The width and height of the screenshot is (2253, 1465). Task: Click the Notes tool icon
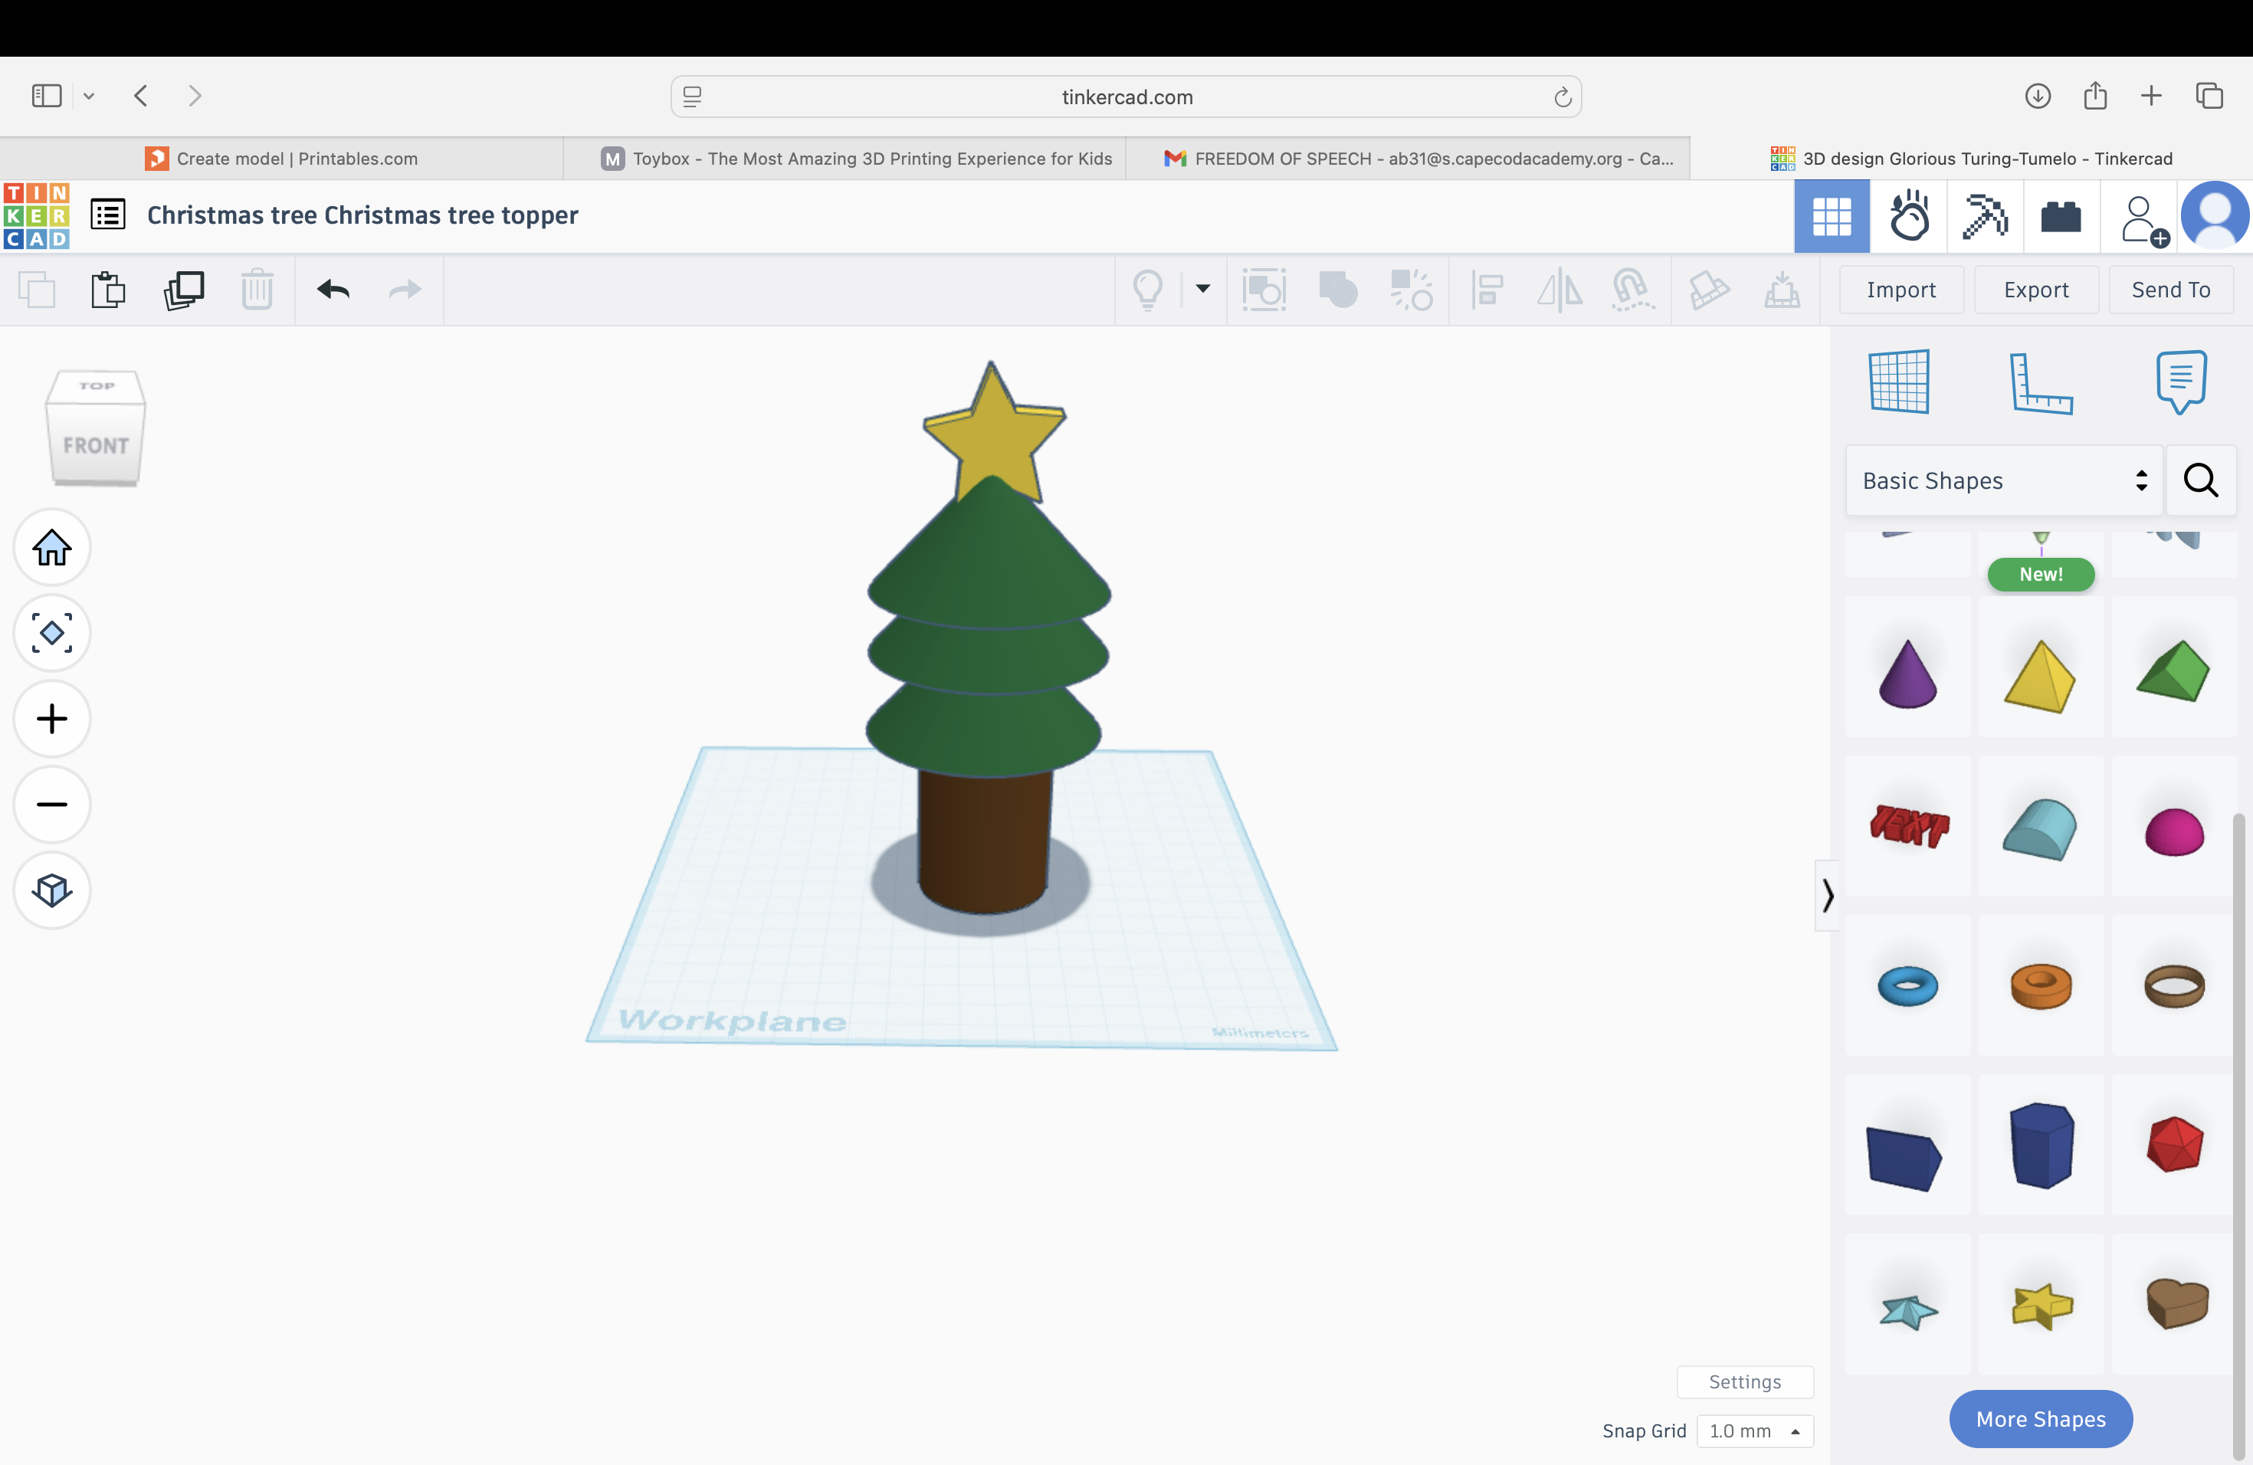pos(2181,382)
